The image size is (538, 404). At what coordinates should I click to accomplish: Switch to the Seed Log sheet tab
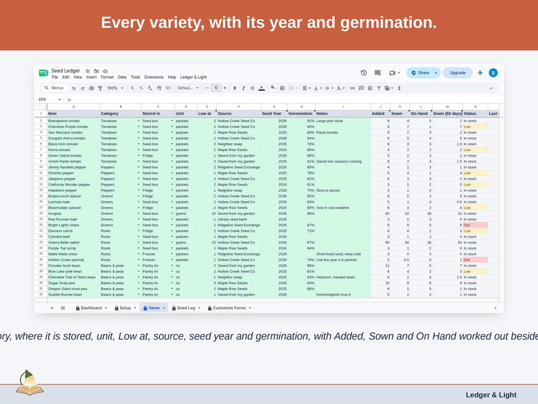[x=186, y=308]
